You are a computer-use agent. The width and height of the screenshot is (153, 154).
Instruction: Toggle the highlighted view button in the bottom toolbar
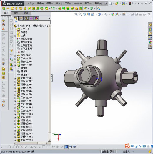[66, 147]
